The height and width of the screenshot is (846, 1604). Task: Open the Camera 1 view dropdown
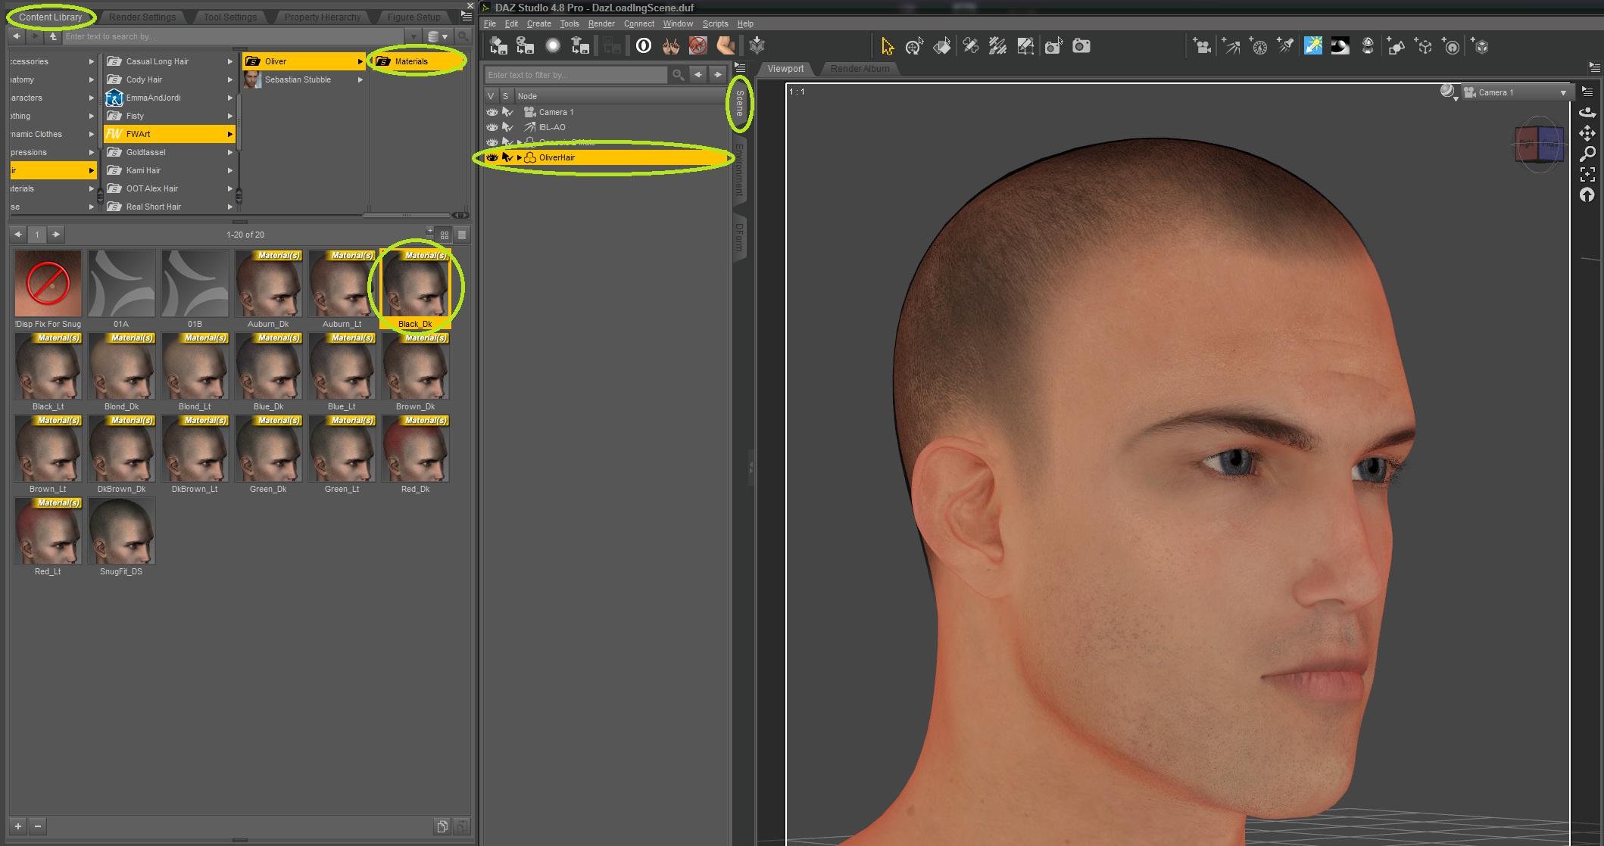click(1562, 92)
